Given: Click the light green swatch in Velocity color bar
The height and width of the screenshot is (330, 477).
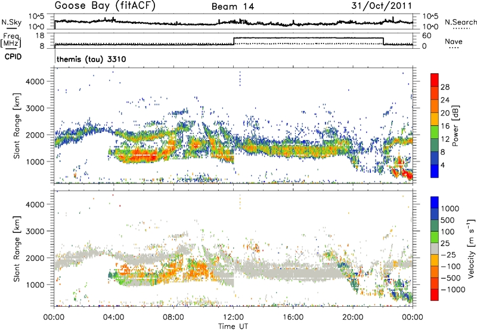Looking at the screenshot, I should [435, 237].
